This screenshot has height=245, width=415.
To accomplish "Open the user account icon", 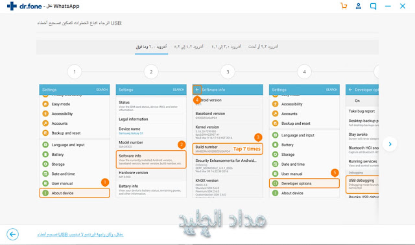I will point(359,6).
